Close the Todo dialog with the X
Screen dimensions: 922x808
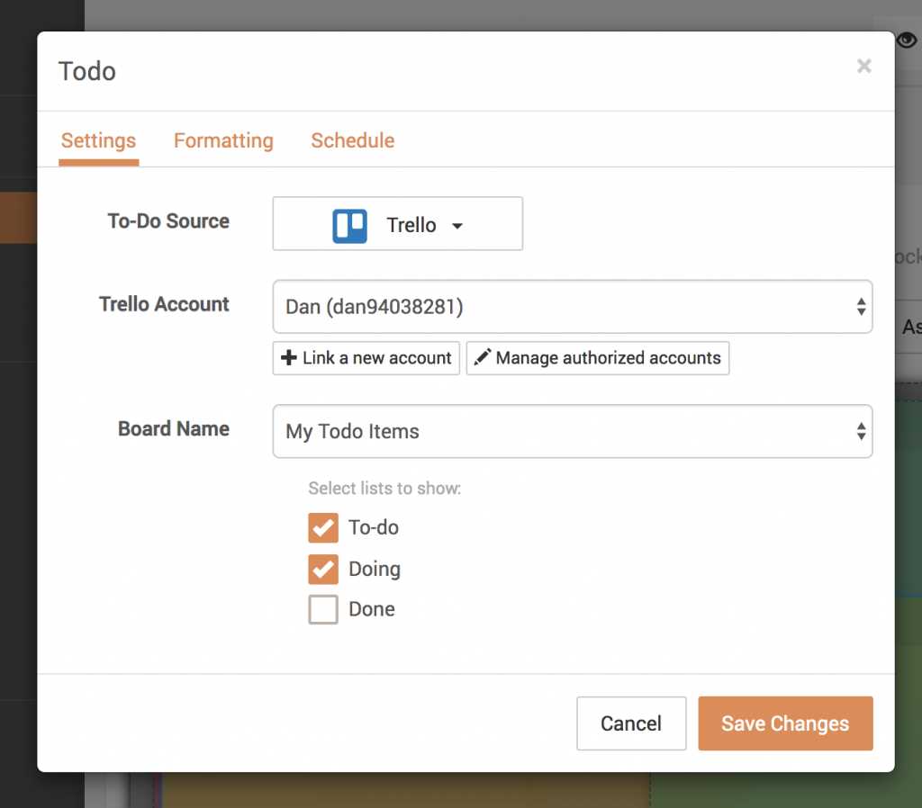coord(863,66)
